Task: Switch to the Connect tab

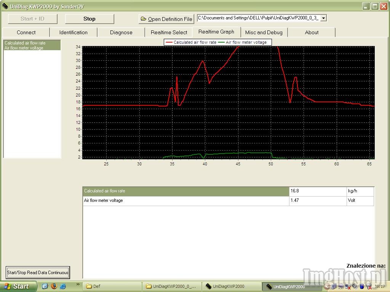Action: click(26, 32)
